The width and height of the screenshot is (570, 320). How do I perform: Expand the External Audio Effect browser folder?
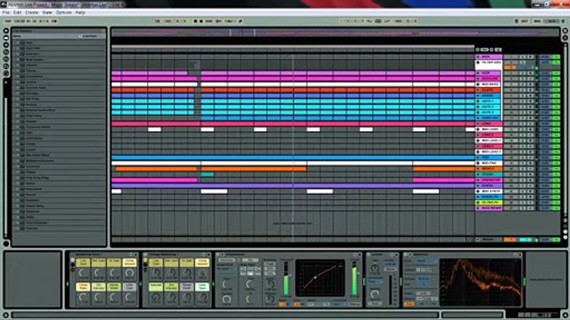[x=17, y=110]
